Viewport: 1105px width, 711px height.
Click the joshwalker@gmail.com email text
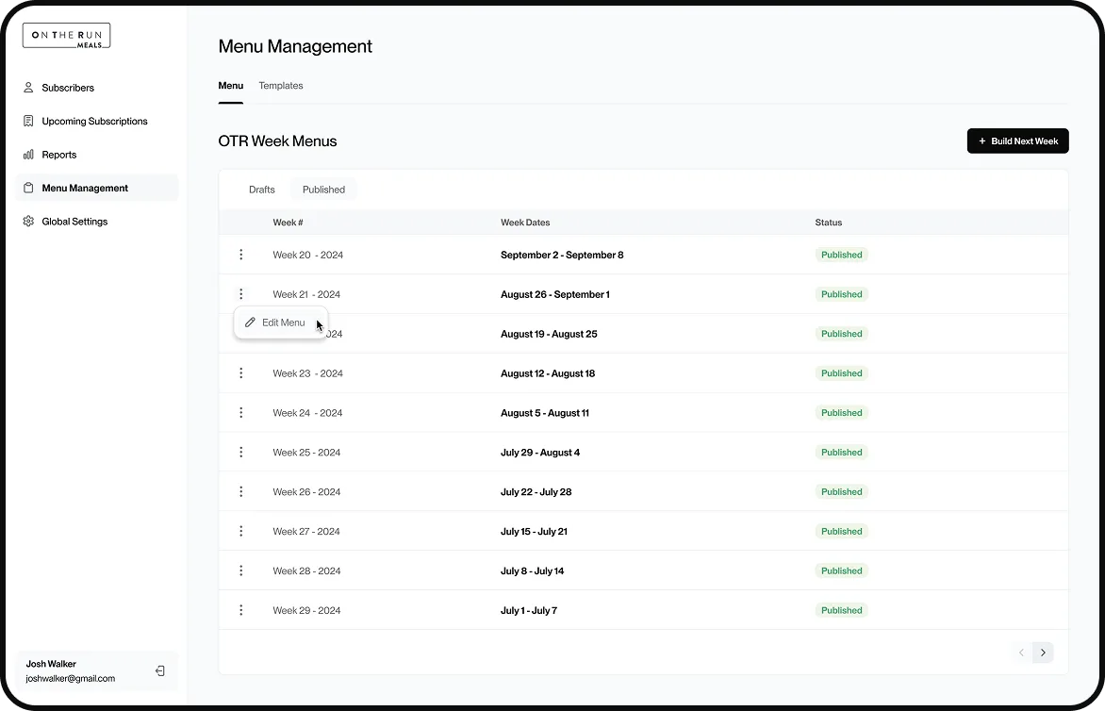pyautogui.click(x=71, y=679)
